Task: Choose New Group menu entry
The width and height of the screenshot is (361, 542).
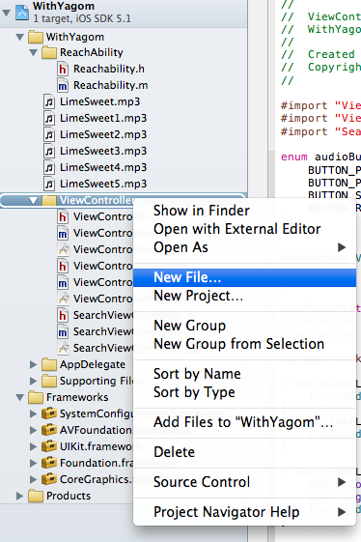Action: pyautogui.click(x=244, y=326)
